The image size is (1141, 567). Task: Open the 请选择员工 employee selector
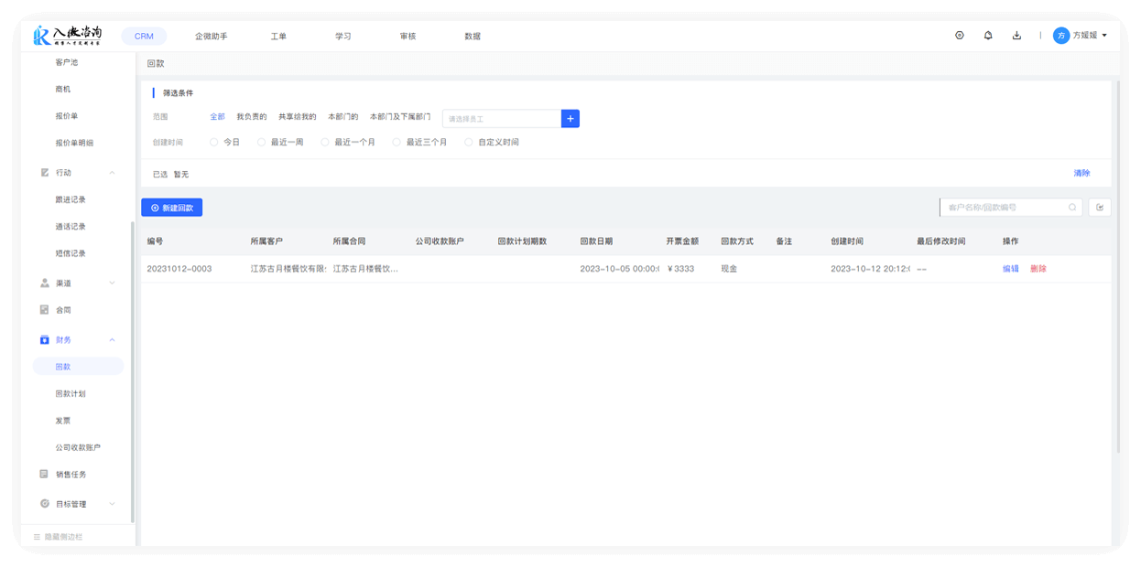pos(502,119)
